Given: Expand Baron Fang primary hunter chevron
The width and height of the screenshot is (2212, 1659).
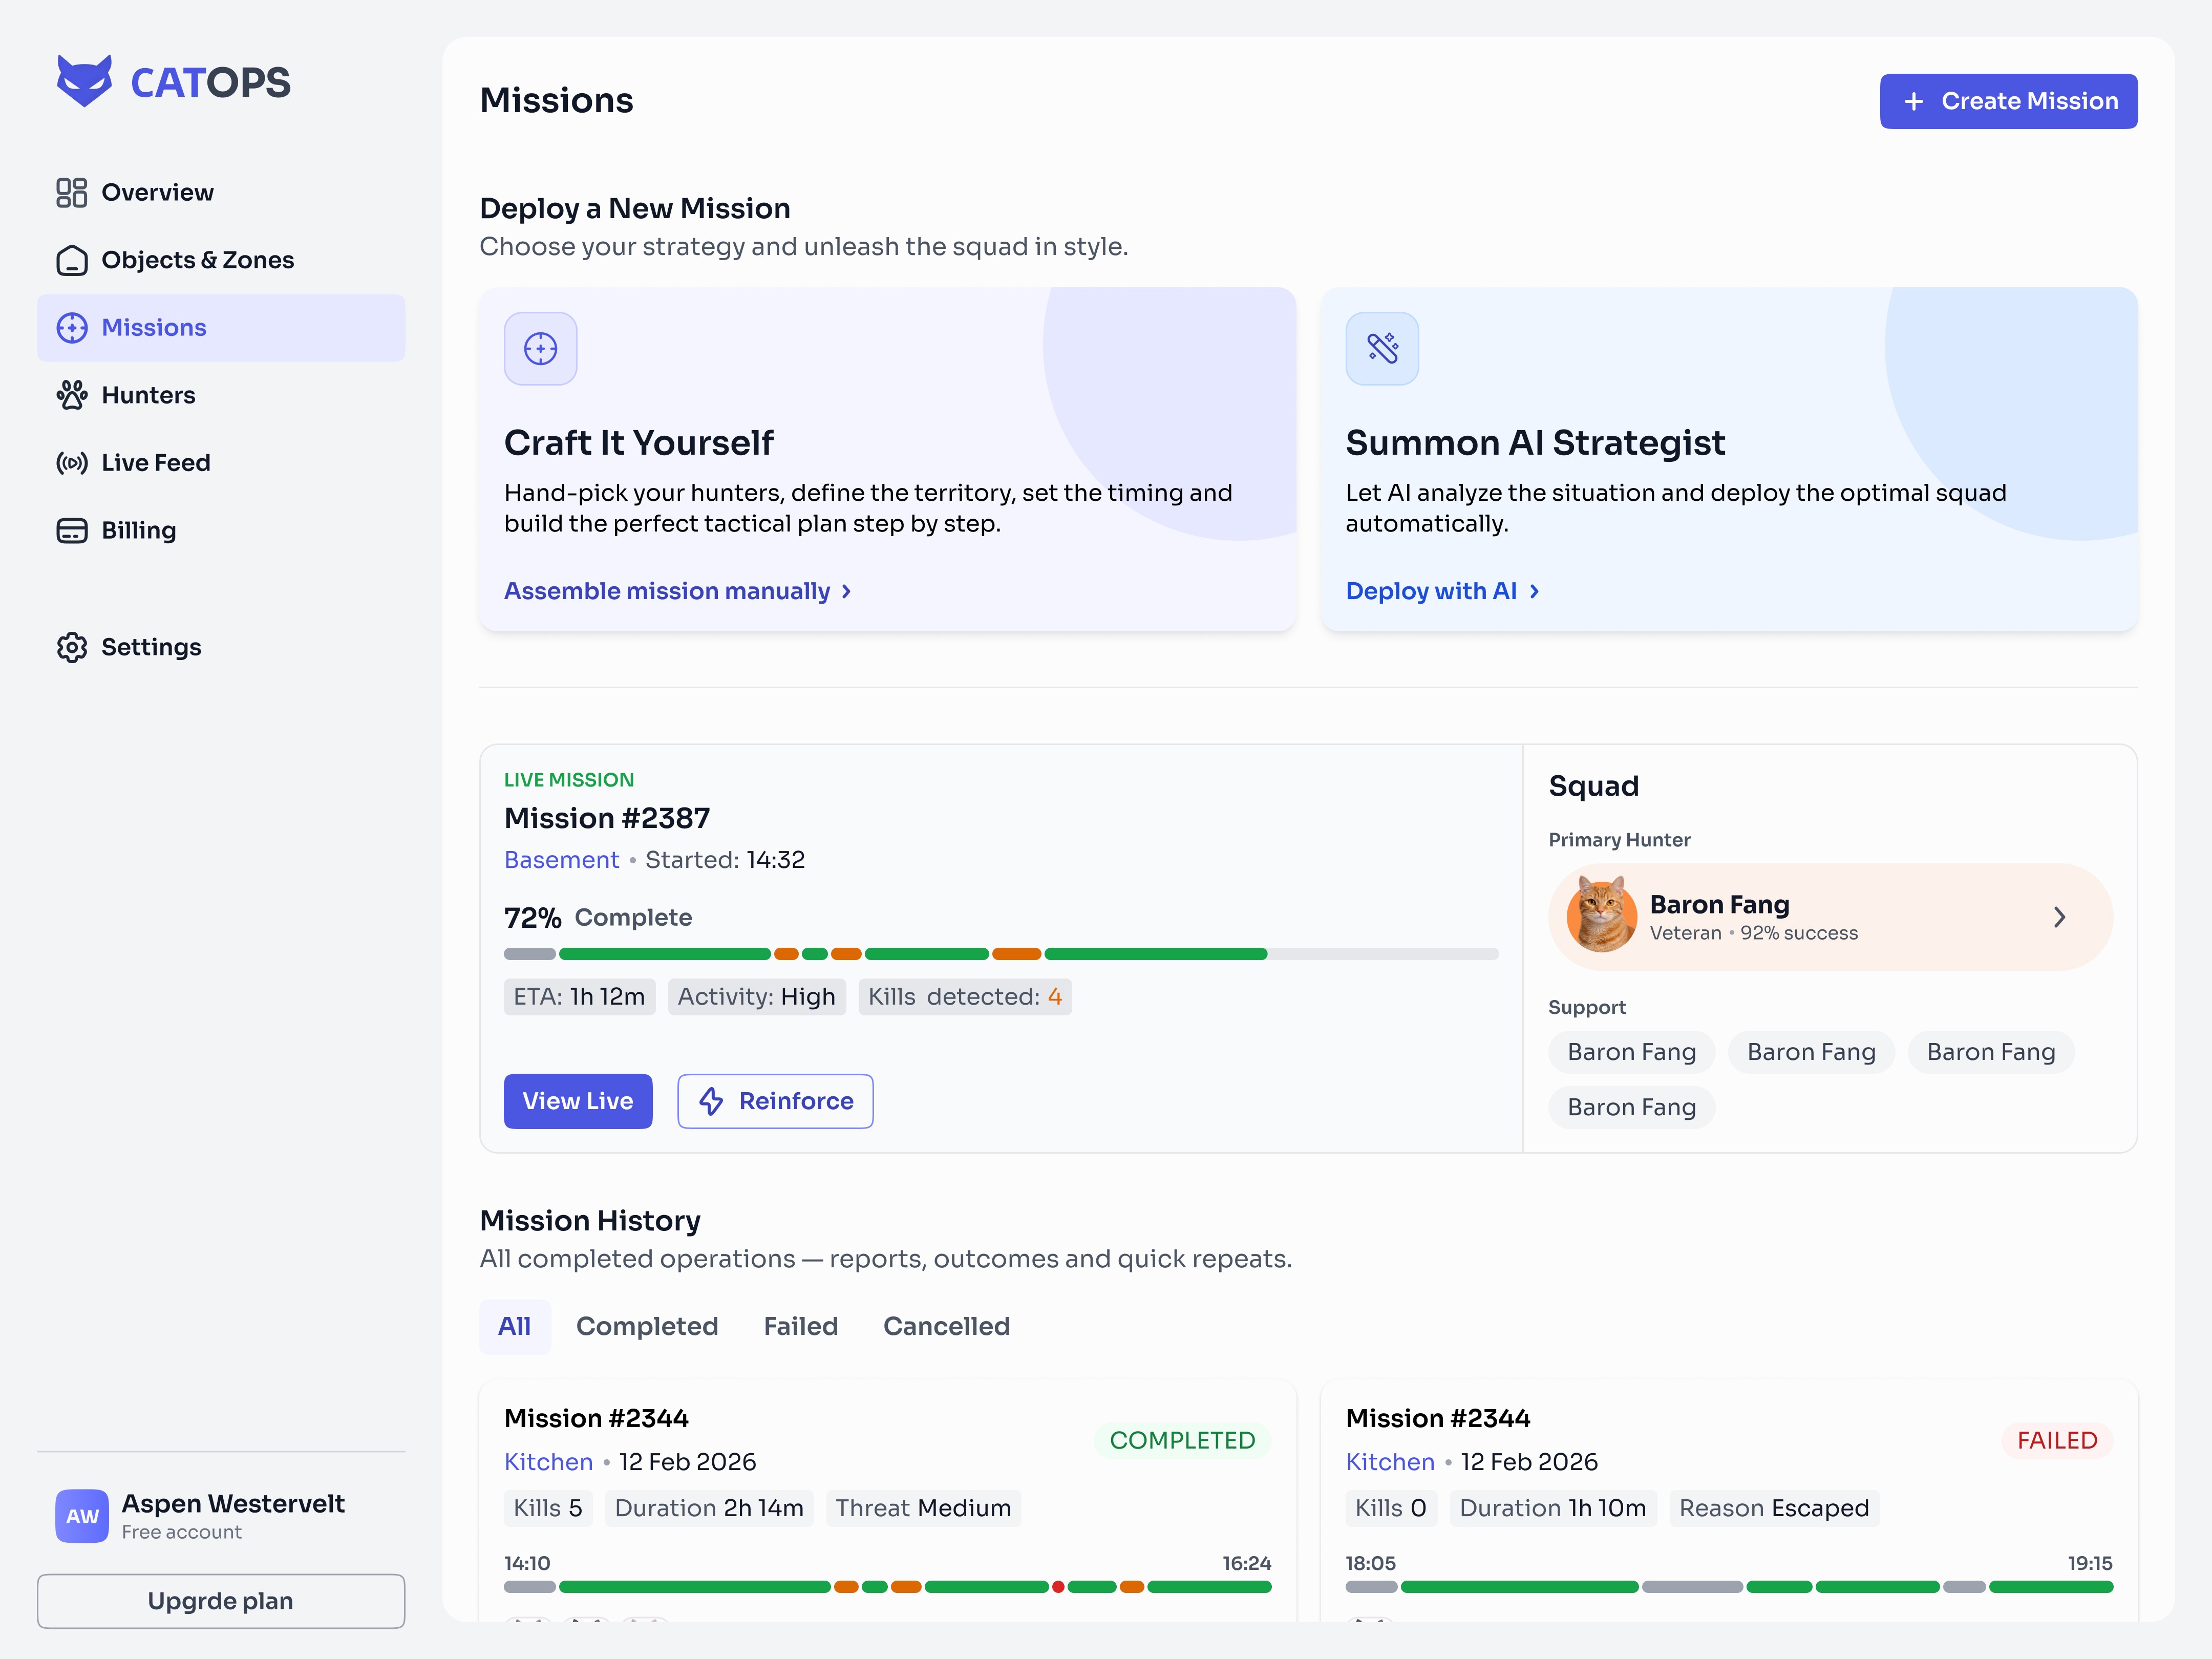Looking at the screenshot, I should (x=2059, y=917).
